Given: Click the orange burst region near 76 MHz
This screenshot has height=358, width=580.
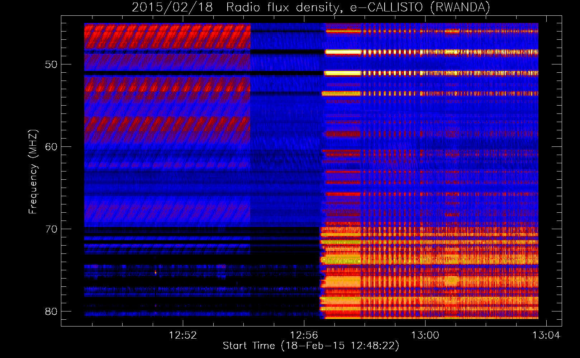Looking at the screenshot, I should tap(430, 281).
